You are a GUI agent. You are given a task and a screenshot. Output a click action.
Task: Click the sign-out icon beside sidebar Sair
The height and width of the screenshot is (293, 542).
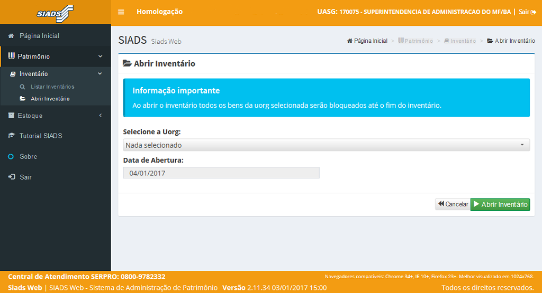coord(12,177)
